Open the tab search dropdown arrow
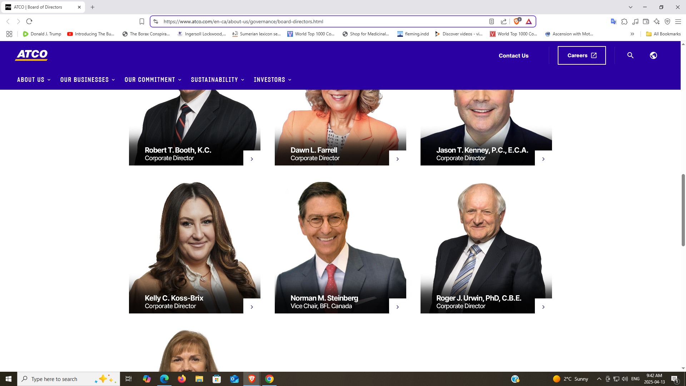686x386 pixels. click(x=631, y=7)
